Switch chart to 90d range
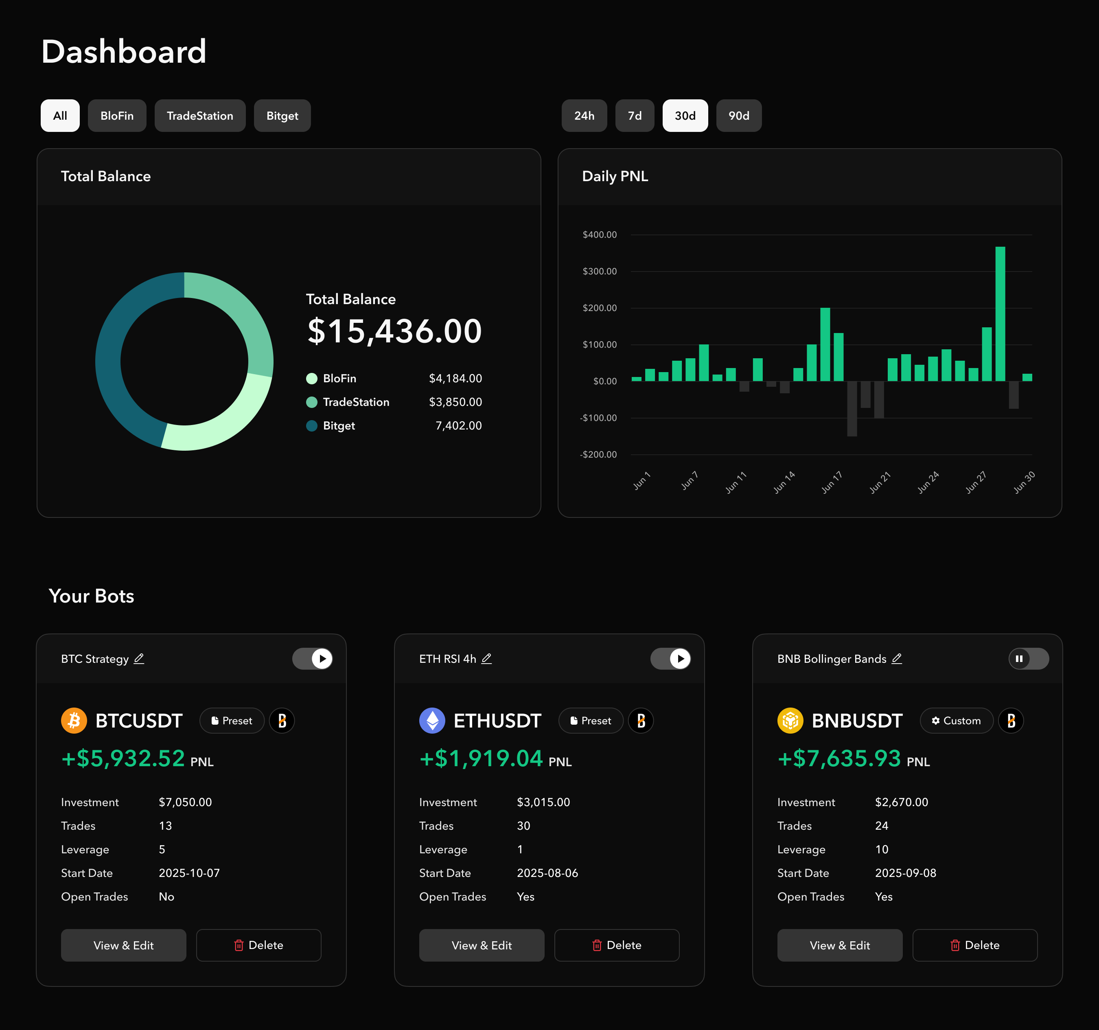1099x1030 pixels. click(x=738, y=116)
